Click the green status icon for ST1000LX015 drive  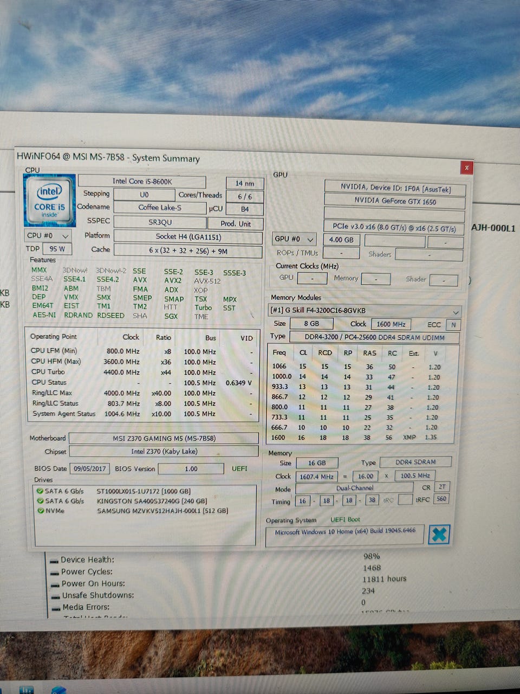click(x=40, y=491)
